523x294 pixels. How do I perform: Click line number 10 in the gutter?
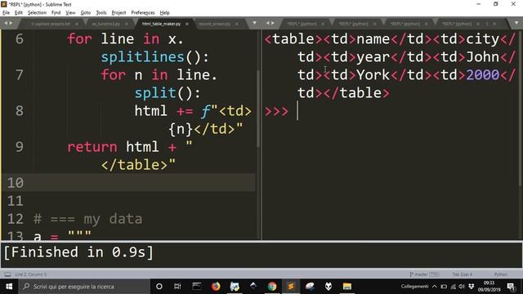tap(16, 183)
